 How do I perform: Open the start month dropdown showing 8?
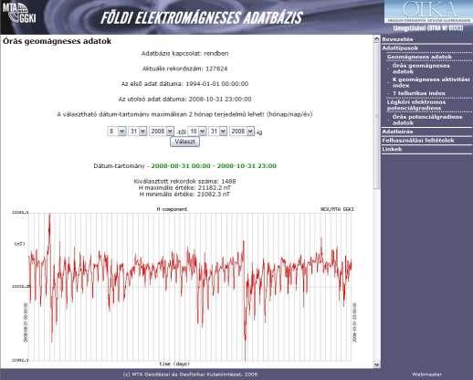(117, 132)
